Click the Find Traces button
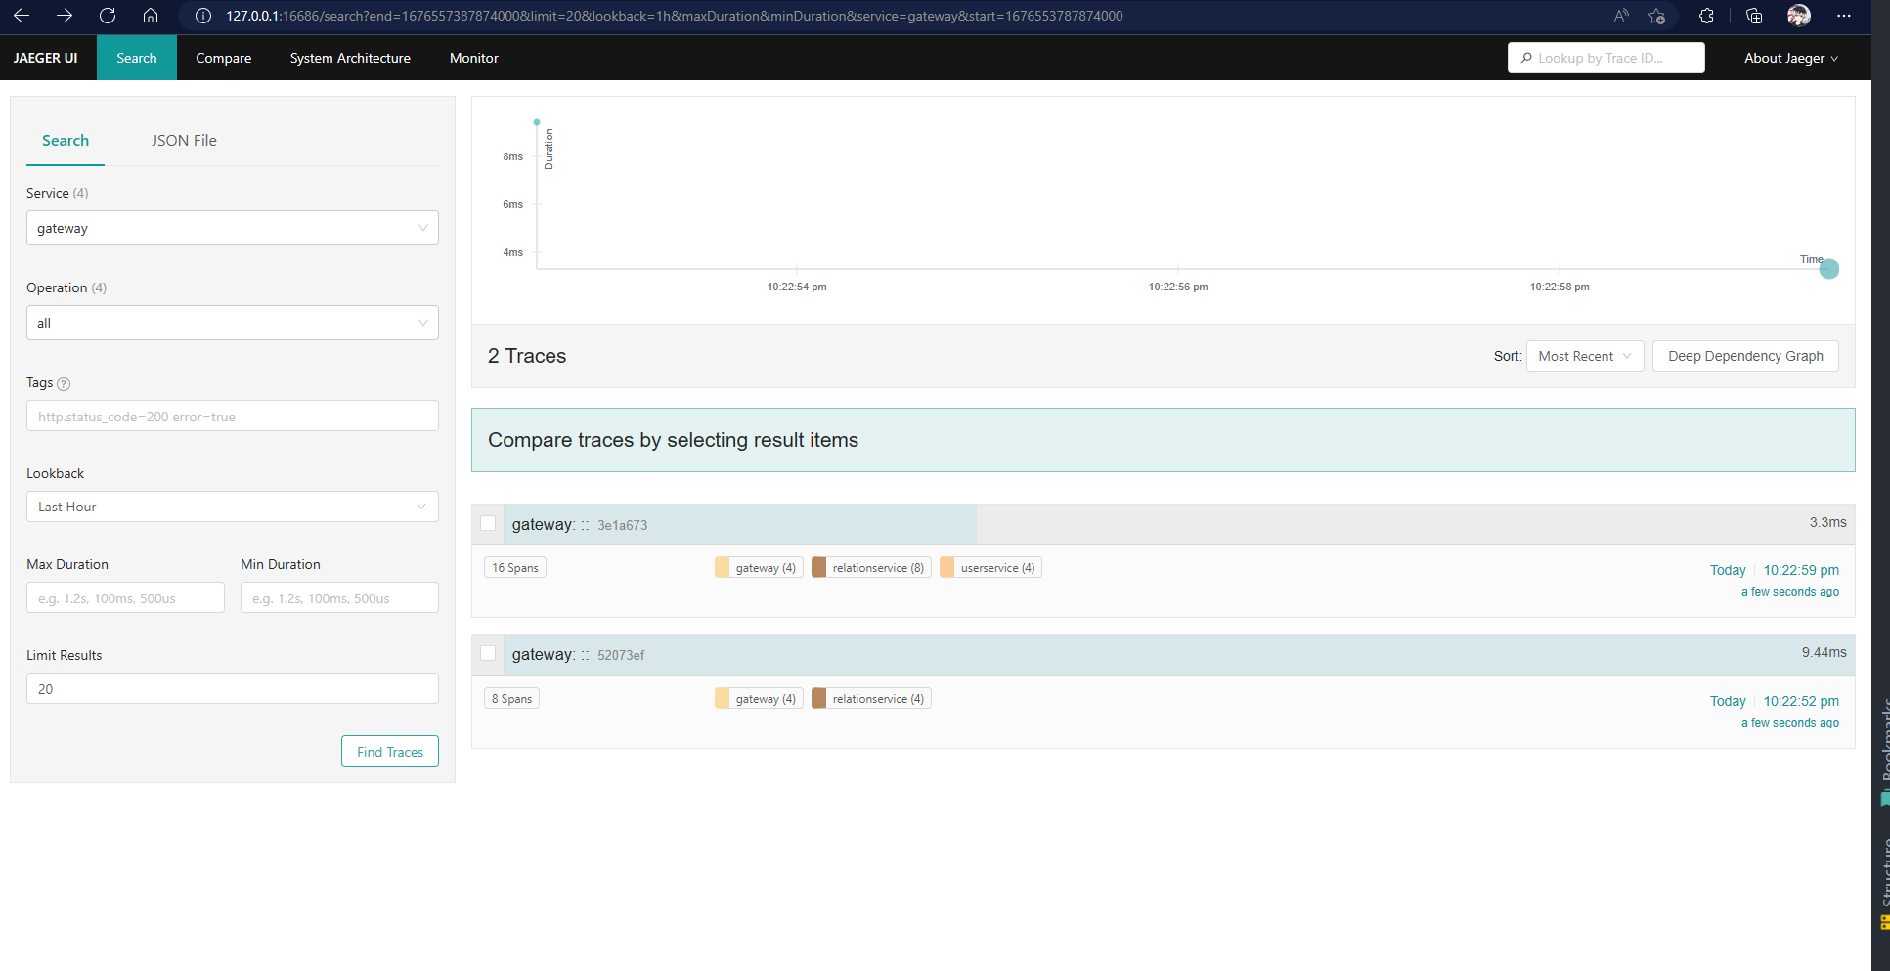Image resolution: width=1890 pixels, height=971 pixels. [390, 751]
